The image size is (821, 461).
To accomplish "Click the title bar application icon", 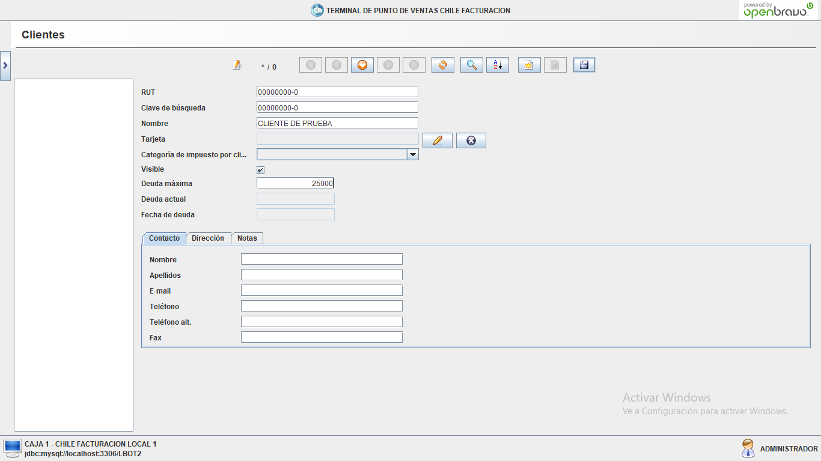I will pos(317,10).
